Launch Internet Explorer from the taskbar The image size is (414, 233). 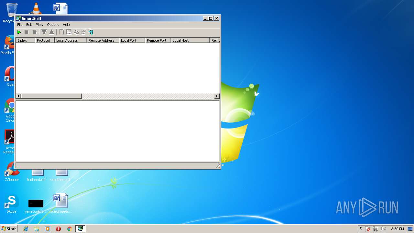tap(26, 229)
